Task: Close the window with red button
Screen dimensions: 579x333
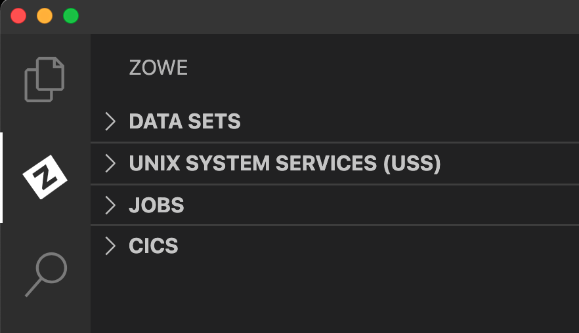Action: pyautogui.click(x=18, y=16)
